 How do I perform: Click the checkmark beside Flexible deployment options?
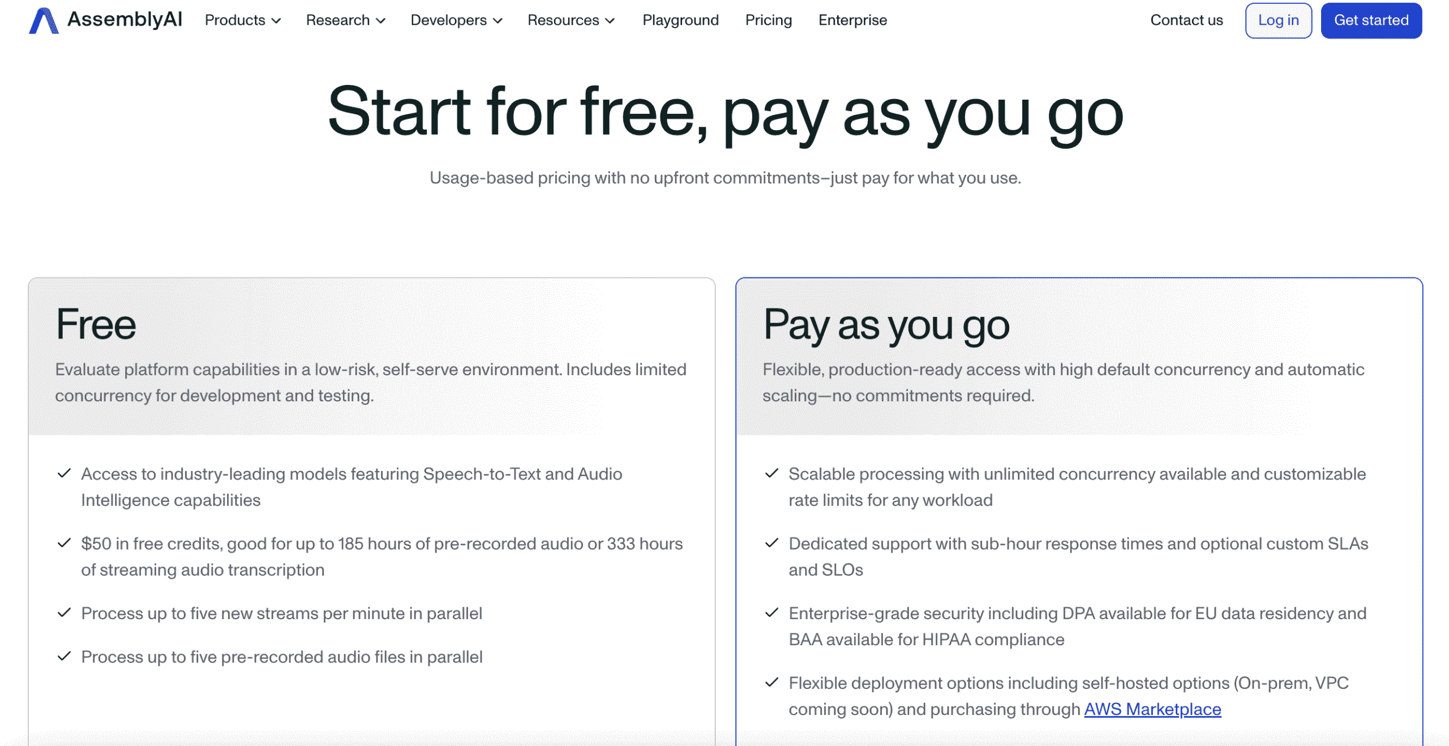coord(771,682)
